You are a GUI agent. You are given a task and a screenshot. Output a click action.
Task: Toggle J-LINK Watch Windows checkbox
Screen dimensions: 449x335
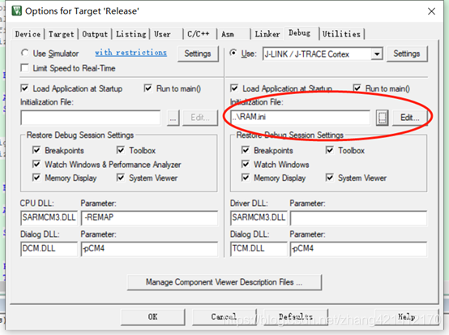click(x=246, y=164)
